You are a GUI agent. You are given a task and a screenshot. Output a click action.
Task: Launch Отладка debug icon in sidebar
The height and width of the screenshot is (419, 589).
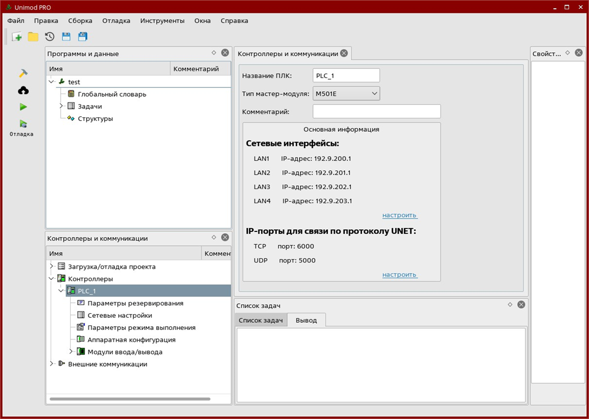(23, 124)
